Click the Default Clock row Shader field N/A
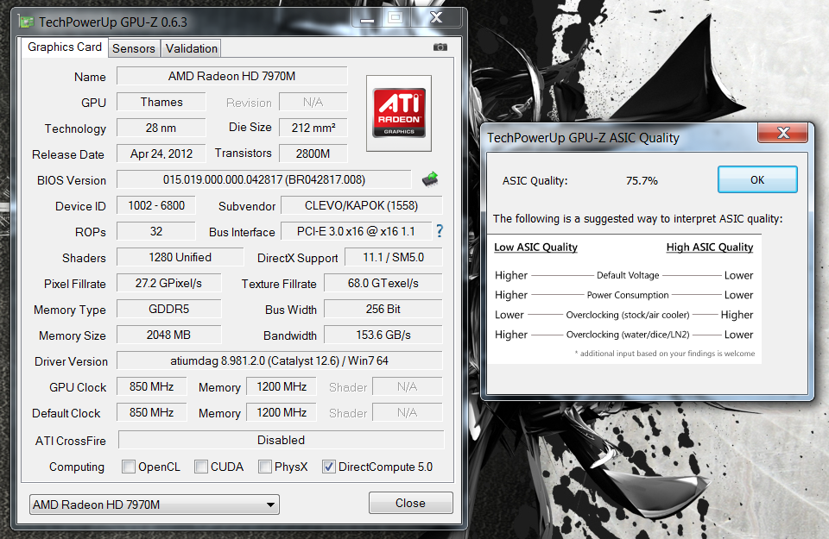829x539 pixels. (x=407, y=412)
